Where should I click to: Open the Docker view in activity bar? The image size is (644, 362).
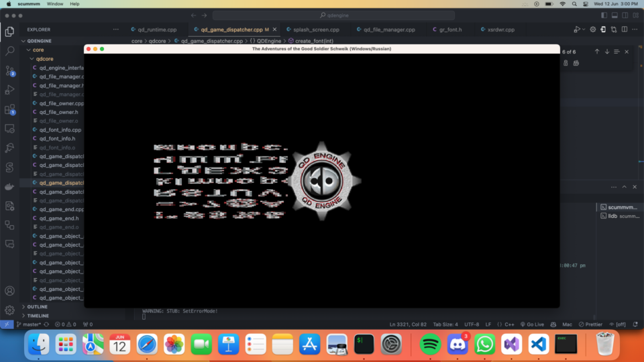tap(9, 186)
